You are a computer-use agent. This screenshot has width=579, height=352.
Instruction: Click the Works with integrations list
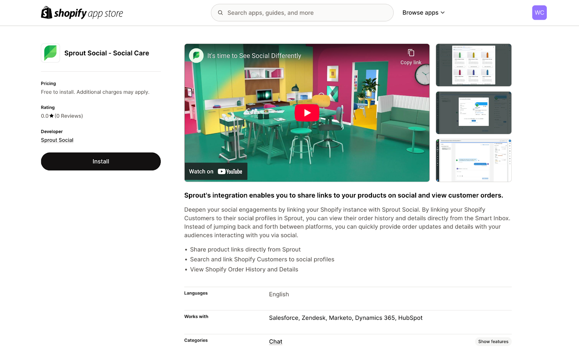coord(346,318)
